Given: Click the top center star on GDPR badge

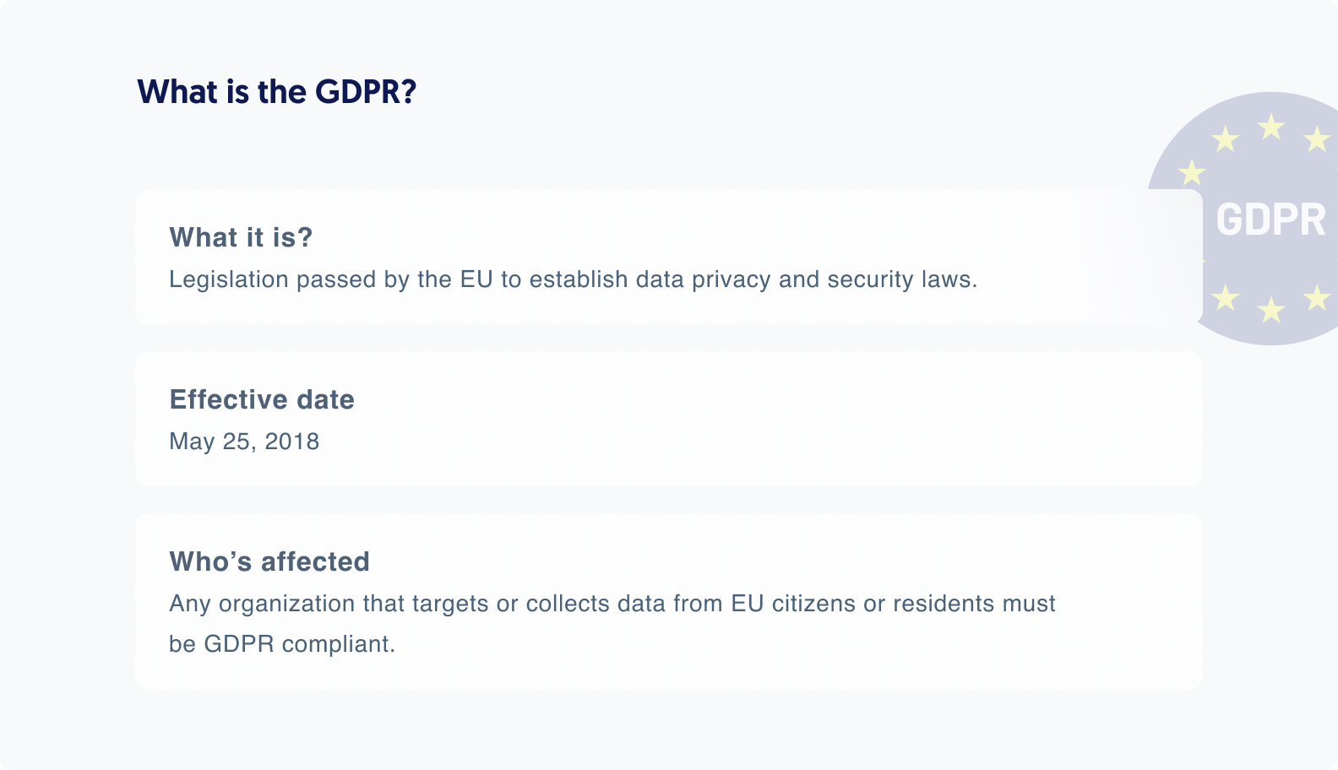Looking at the screenshot, I should click(x=1270, y=127).
